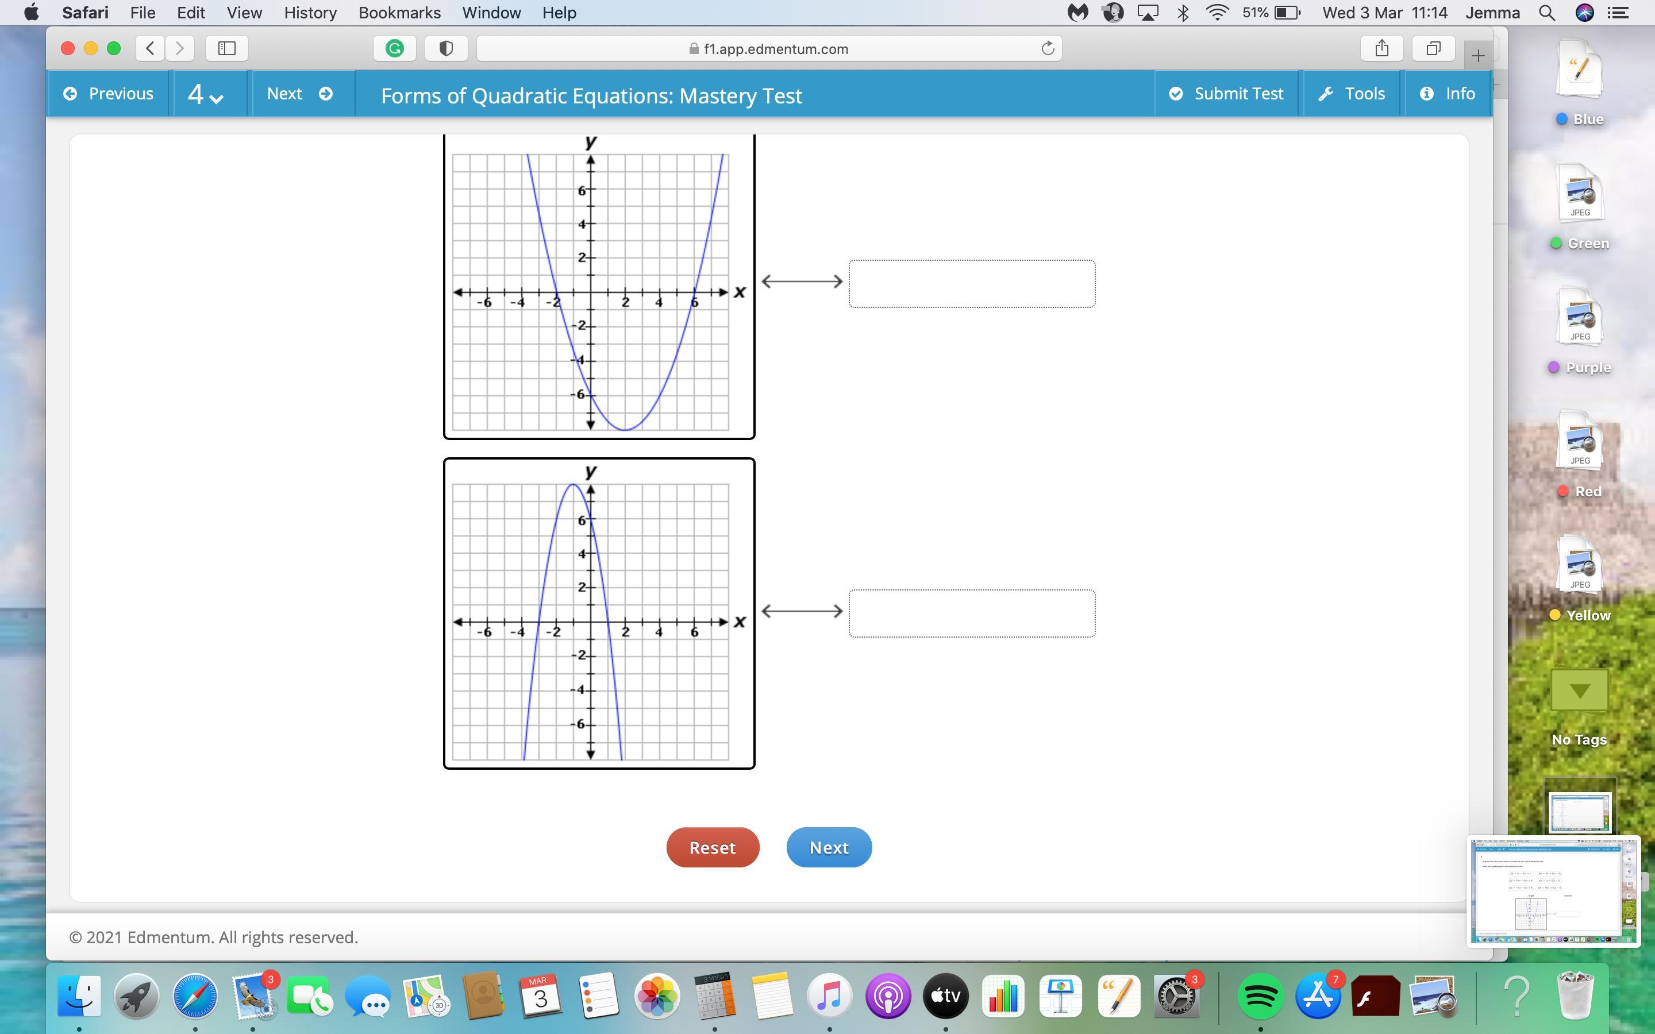Open the tab overview icon

[1433, 49]
